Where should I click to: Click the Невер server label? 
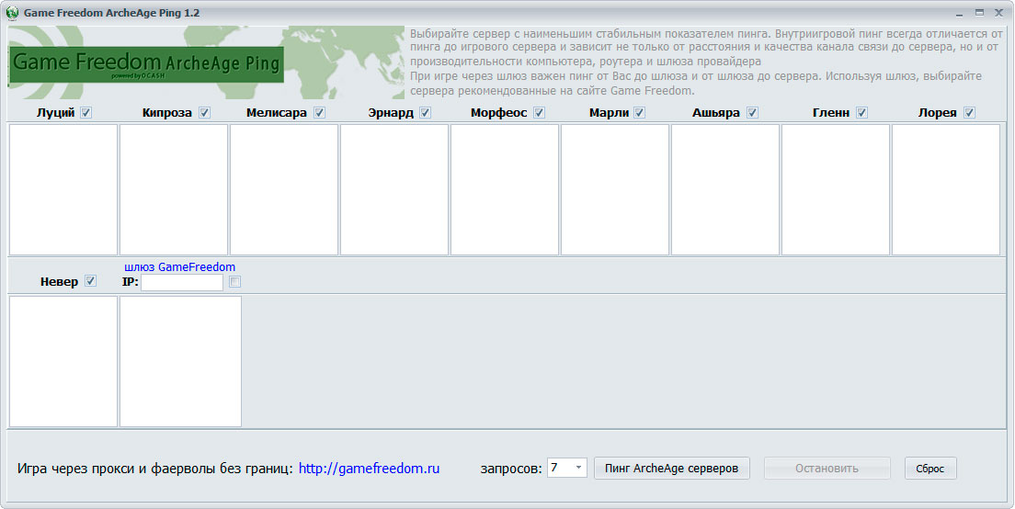[x=59, y=281]
